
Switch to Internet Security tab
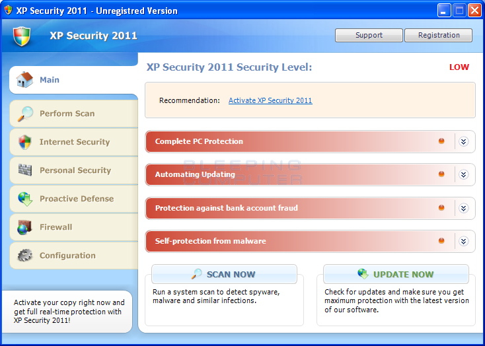73,142
